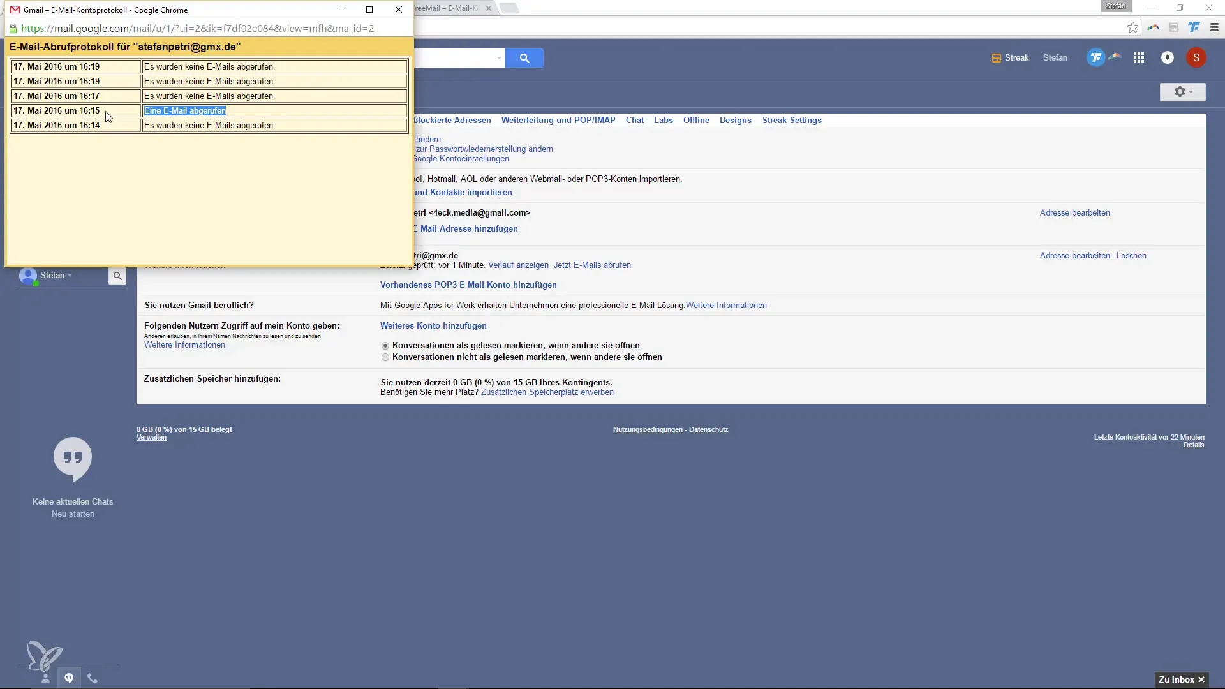Image resolution: width=1225 pixels, height=689 pixels.
Task: Click Vorhandenes POP3-E-Mail-Konto hinzufügen link
Action: (468, 285)
